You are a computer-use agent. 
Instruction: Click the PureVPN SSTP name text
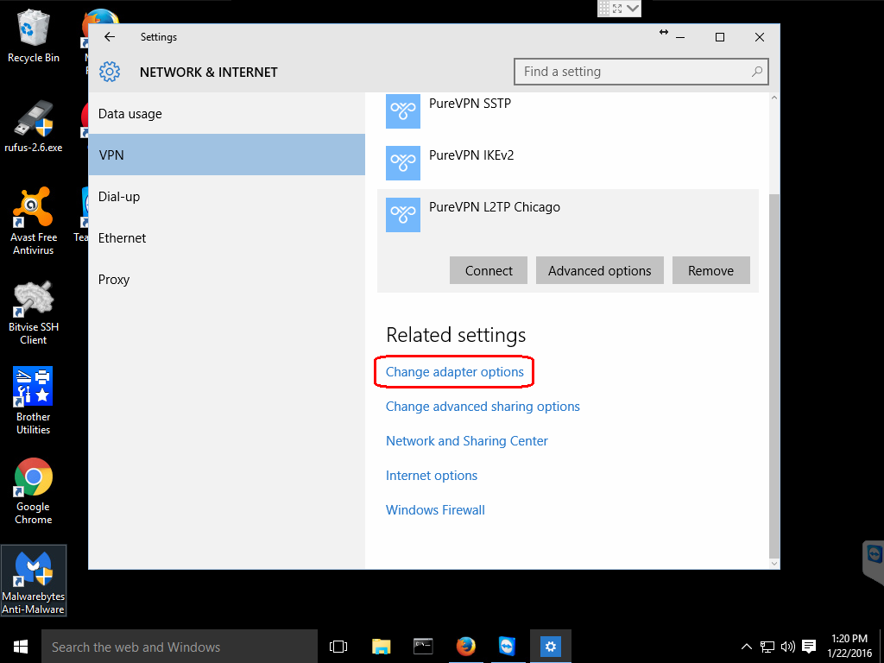pos(470,104)
